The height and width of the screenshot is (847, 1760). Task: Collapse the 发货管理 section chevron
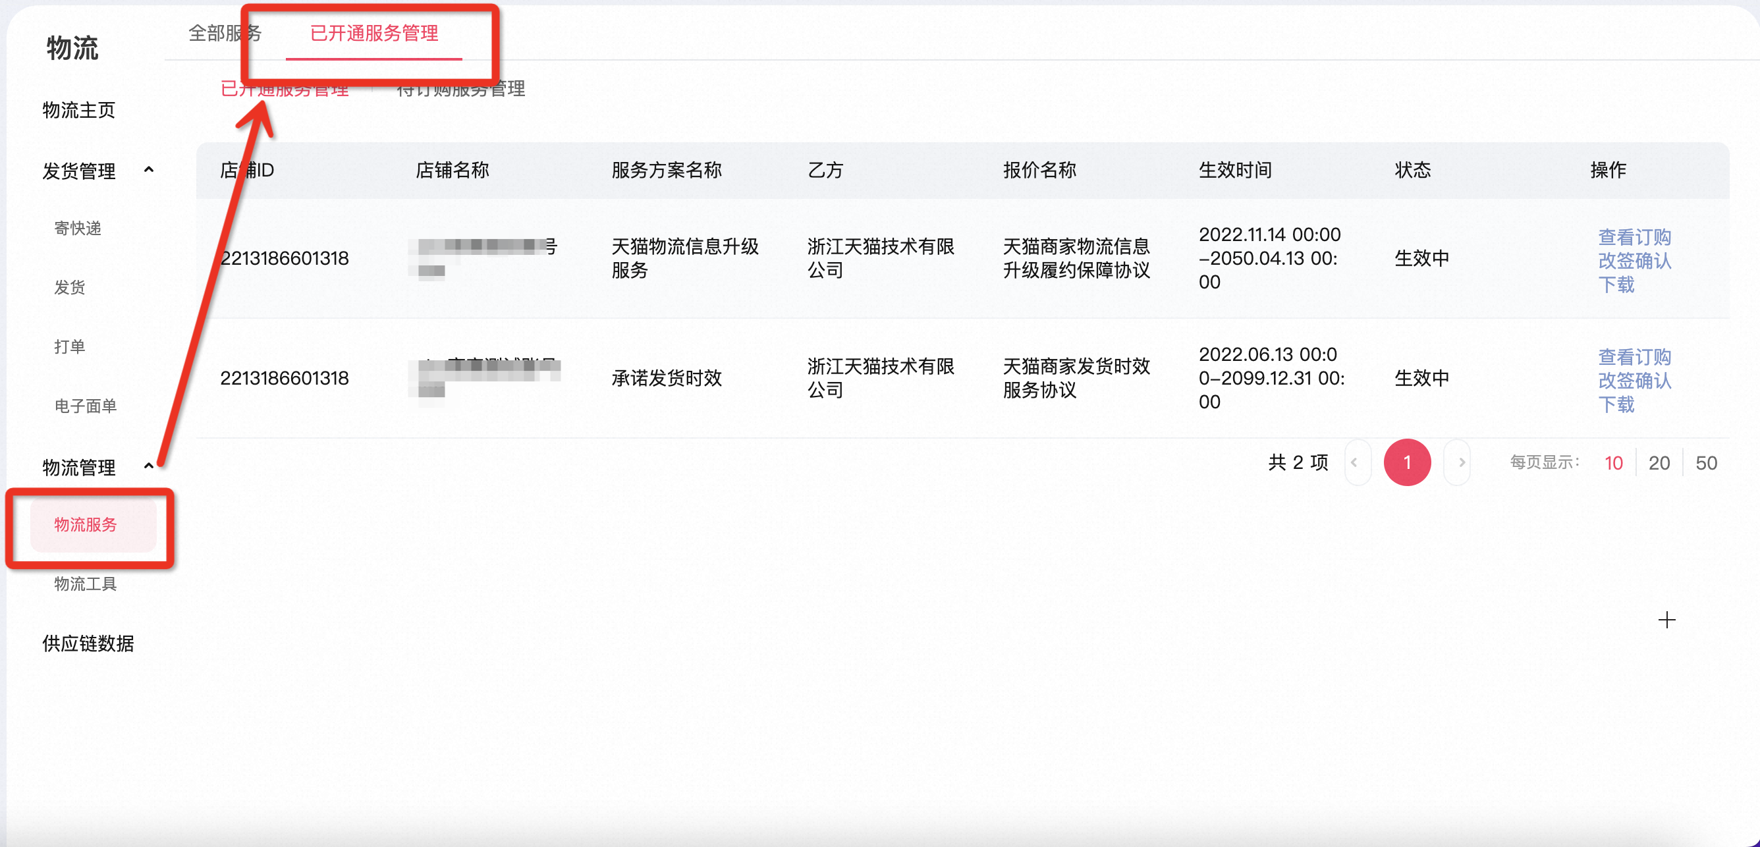click(149, 170)
